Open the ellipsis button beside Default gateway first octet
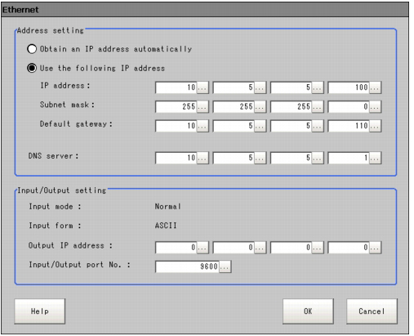The width and height of the screenshot is (414, 336). 203,126
